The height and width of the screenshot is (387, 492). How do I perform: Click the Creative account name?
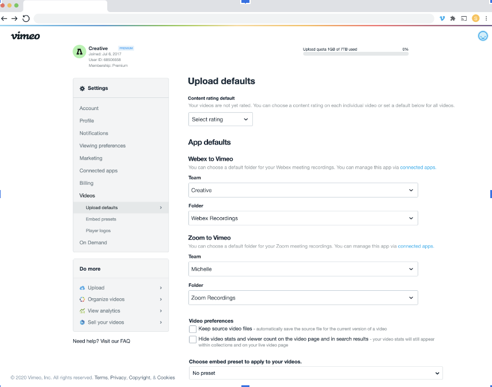click(98, 48)
